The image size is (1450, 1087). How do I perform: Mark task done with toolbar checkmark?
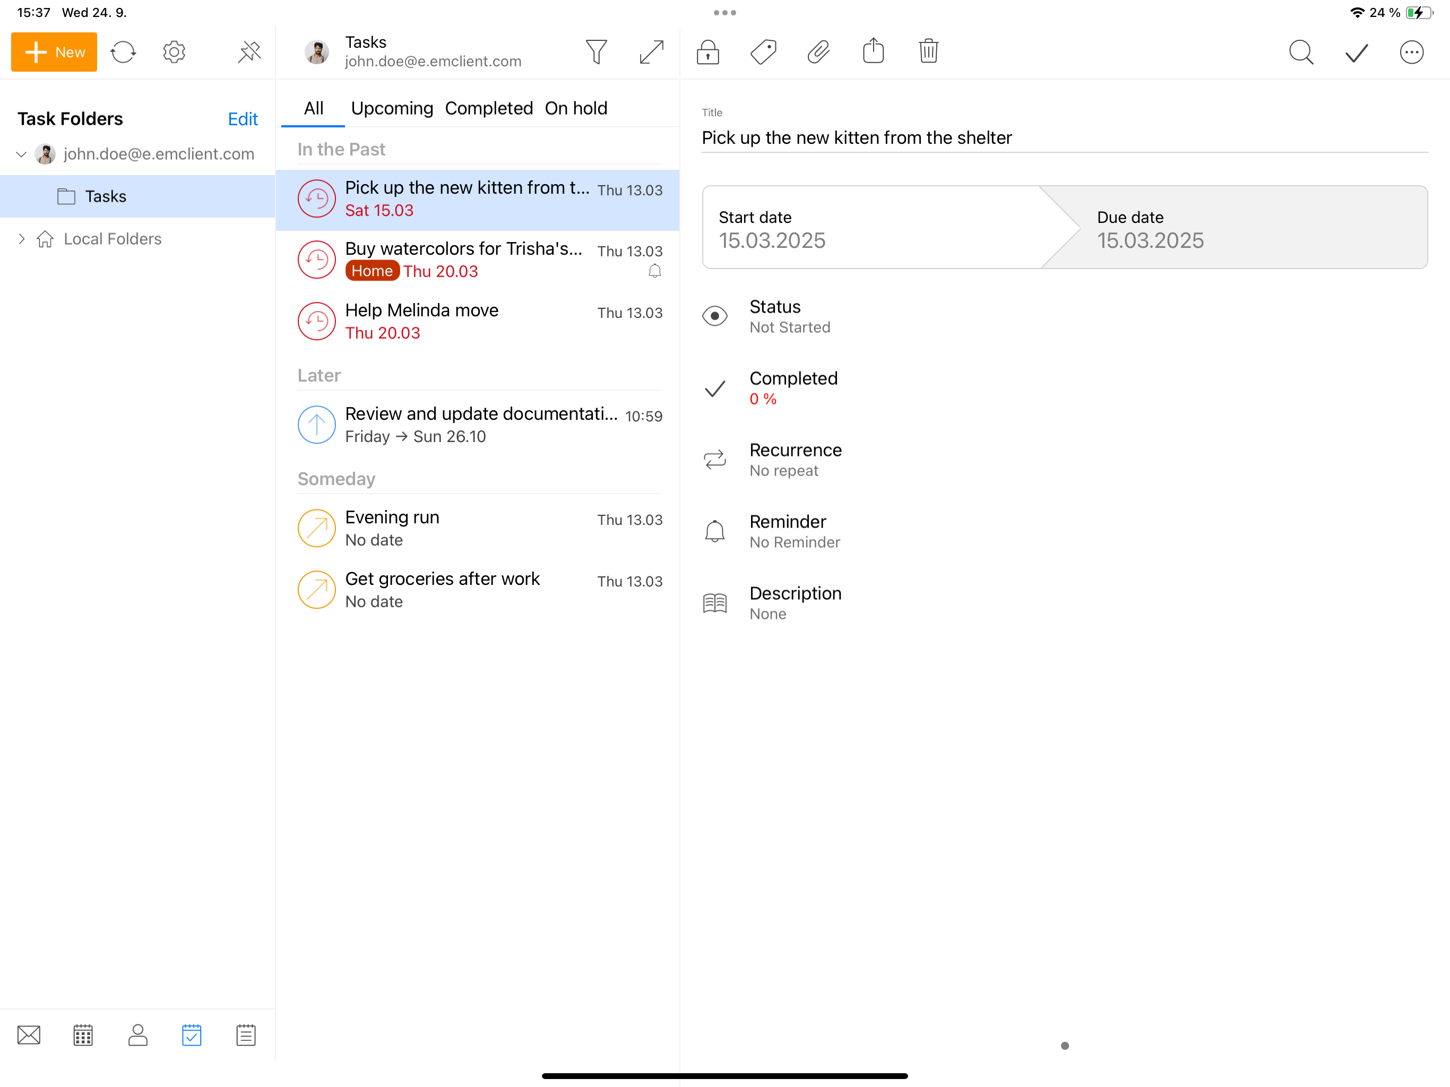pyautogui.click(x=1356, y=52)
